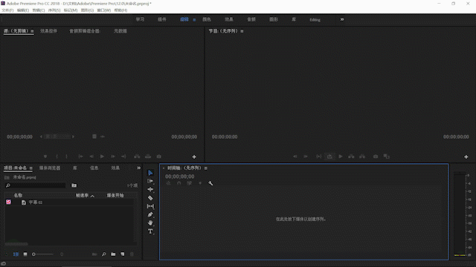
Task: Open the 效果控件 tab
Action: (48, 31)
